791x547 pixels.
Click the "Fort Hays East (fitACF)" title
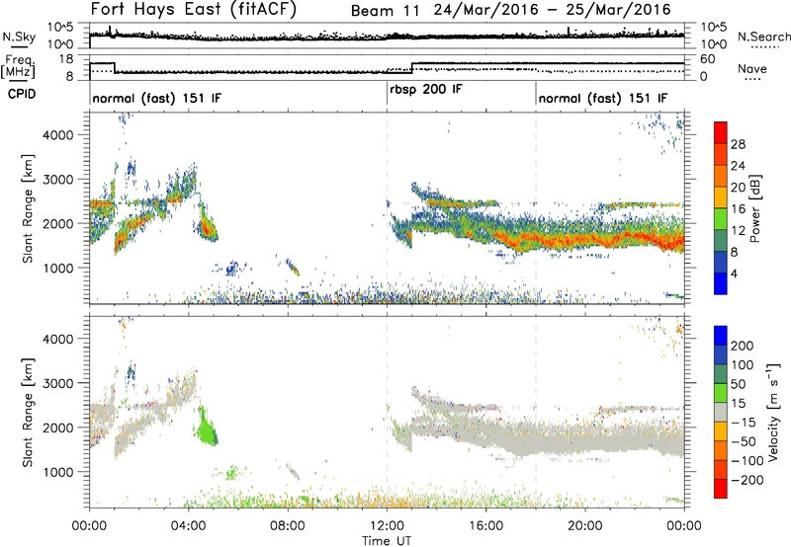(x=194, y=10)
